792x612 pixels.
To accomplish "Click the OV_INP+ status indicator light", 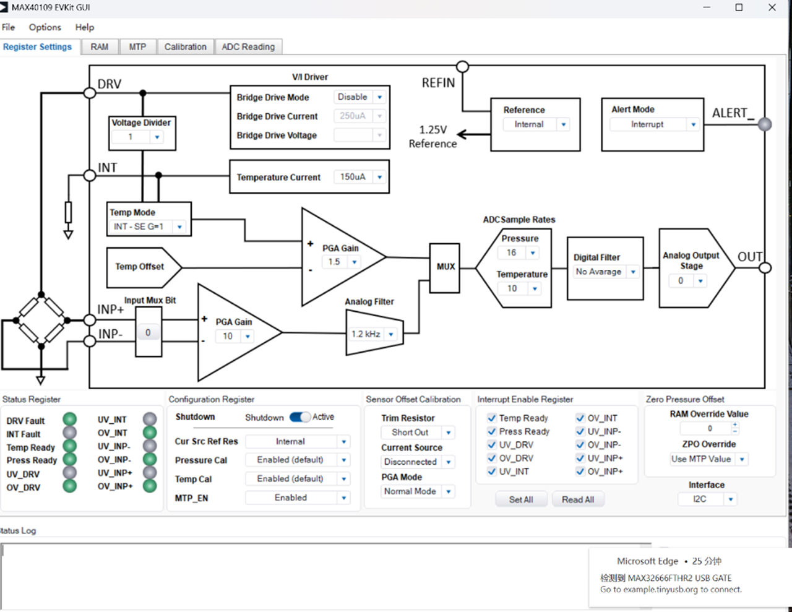I will point(150,486).
